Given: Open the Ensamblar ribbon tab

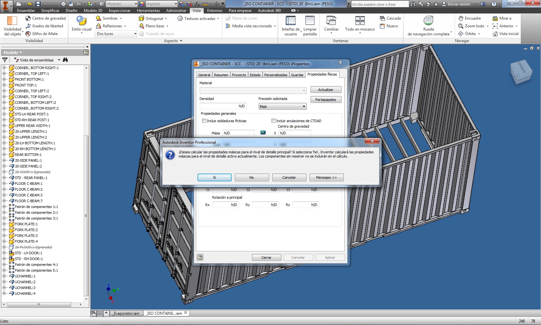Looking at the screenshot, I should pos(26,11).
